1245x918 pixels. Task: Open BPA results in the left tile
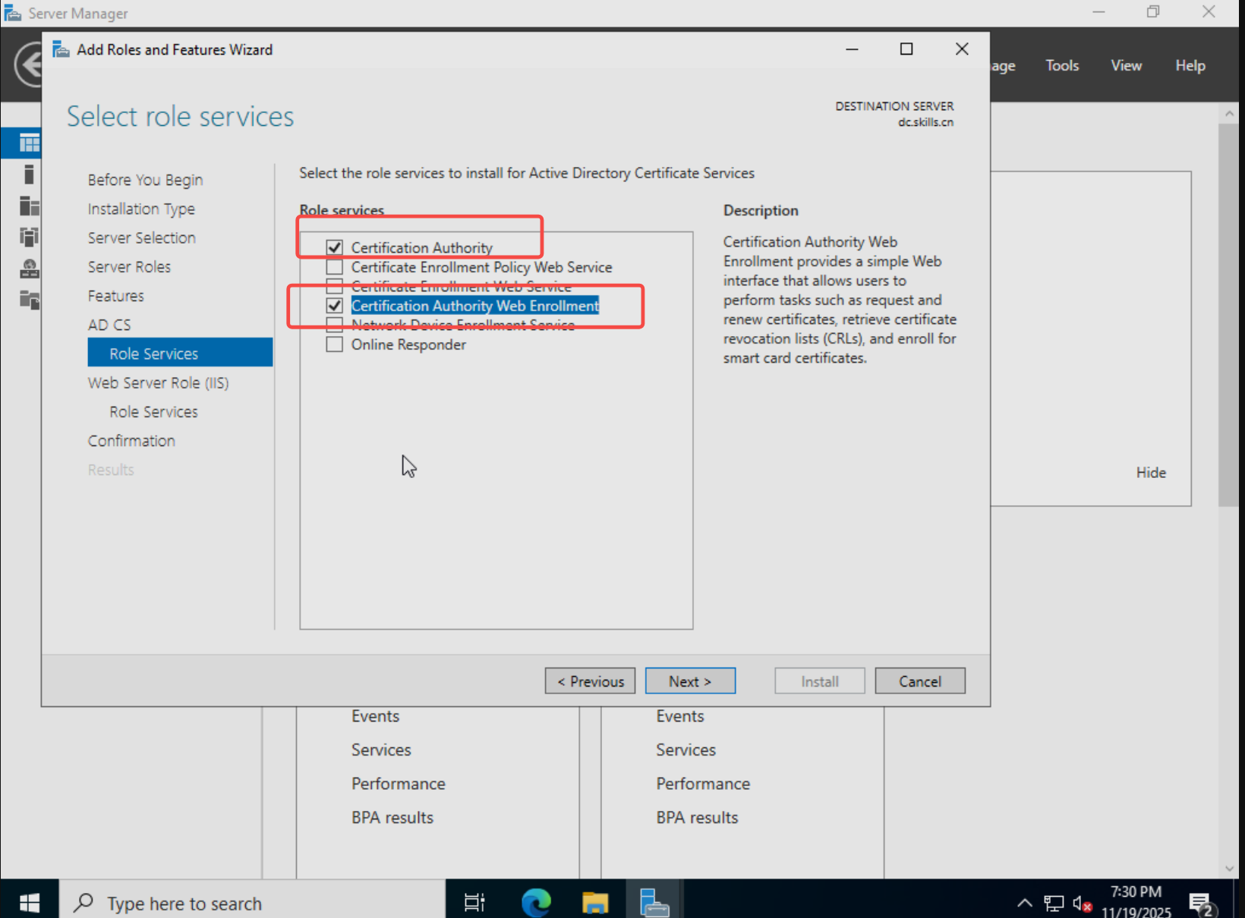392,817
